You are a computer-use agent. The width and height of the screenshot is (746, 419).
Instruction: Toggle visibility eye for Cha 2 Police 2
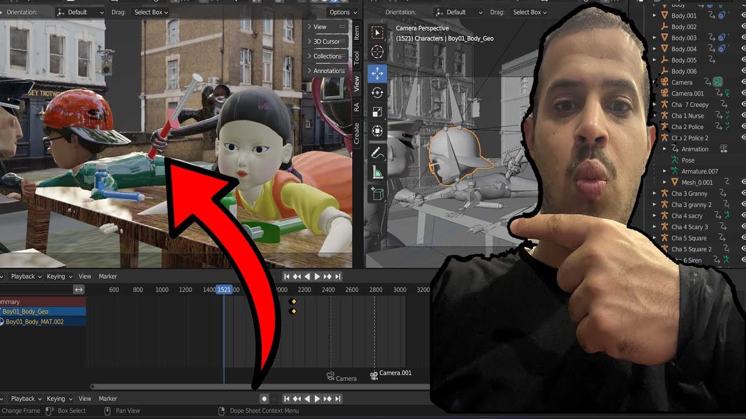coord(743,138)
